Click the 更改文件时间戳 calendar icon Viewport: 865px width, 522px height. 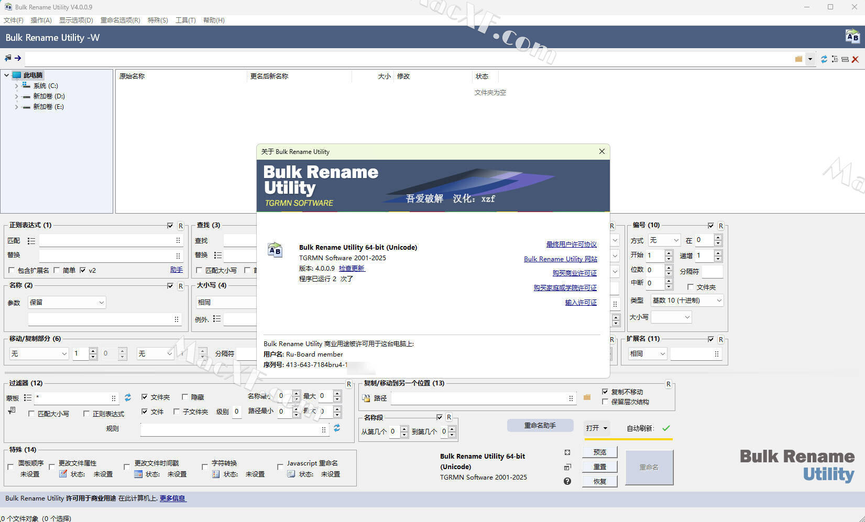point(138,474)
